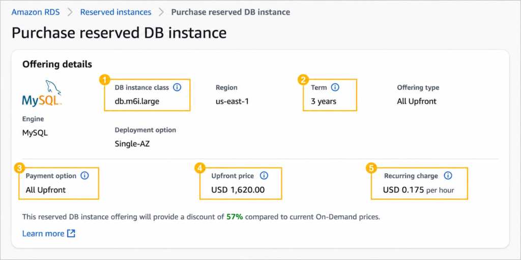The height and width of the screenshot is (260, 521).
Task: Show info for Upfront price
Action: (x=264, y=176)
